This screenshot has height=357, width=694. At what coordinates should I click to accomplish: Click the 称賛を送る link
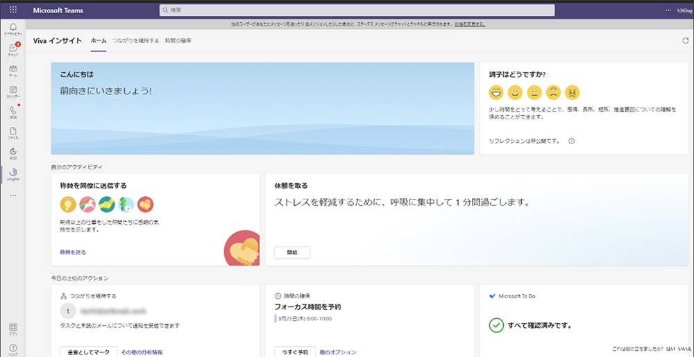(73, 252)
